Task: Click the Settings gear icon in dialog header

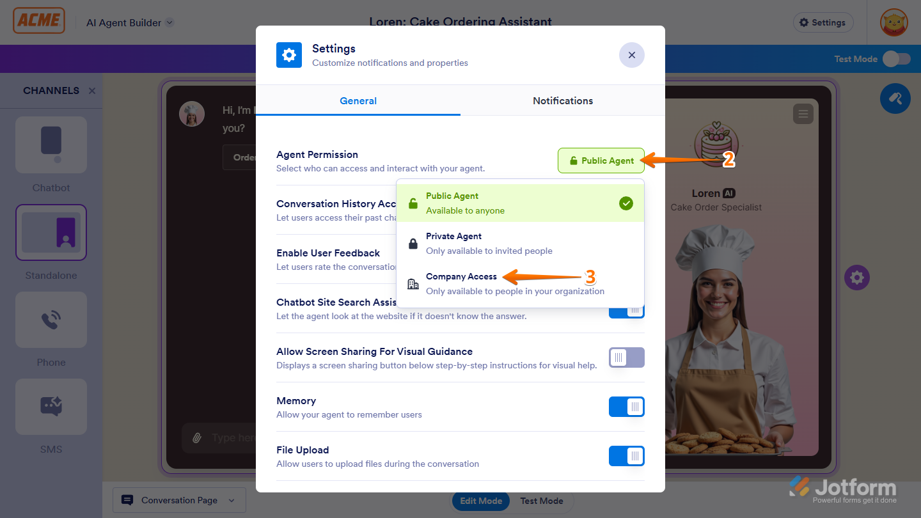Action: pos(289,55)
